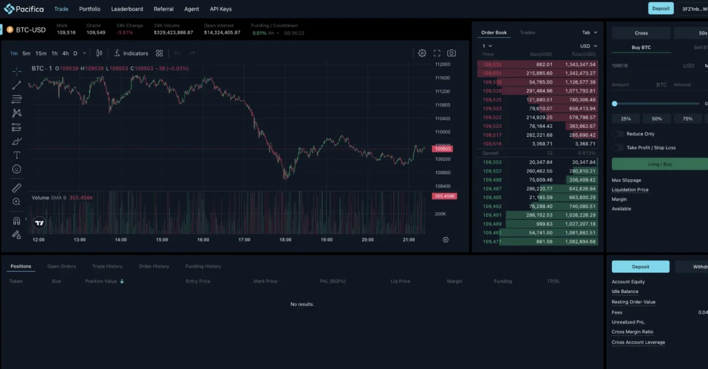Click the order size slider handle
708x369 pixels.
point(615,104)
